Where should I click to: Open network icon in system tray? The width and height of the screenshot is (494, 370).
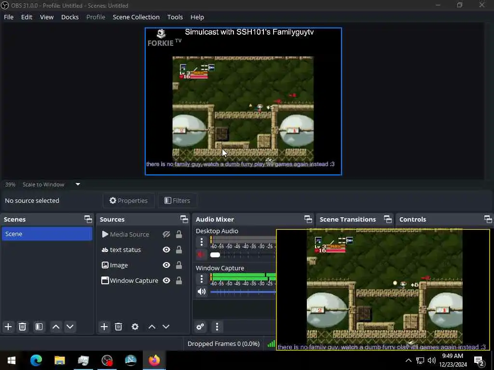pos(420,360)
